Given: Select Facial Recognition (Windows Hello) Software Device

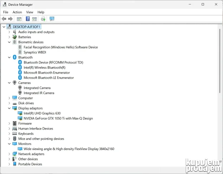Looking at the screenshot, I should coord(61,47).
